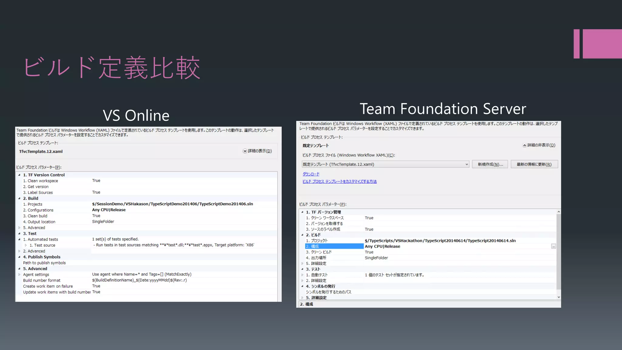This screenshot has width=622, height=350.
Task: Click the TypeScript20140614.sln project path
Action: point(440,241)
